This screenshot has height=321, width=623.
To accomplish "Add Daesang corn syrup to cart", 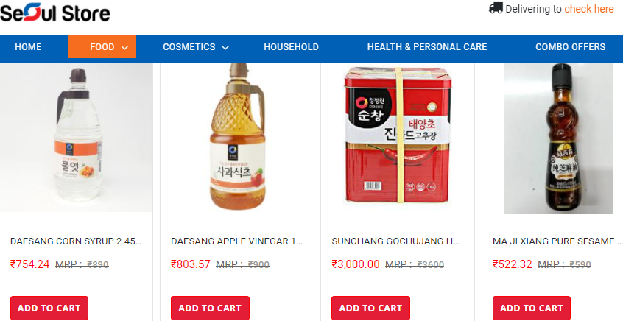I will pos(49,308).
